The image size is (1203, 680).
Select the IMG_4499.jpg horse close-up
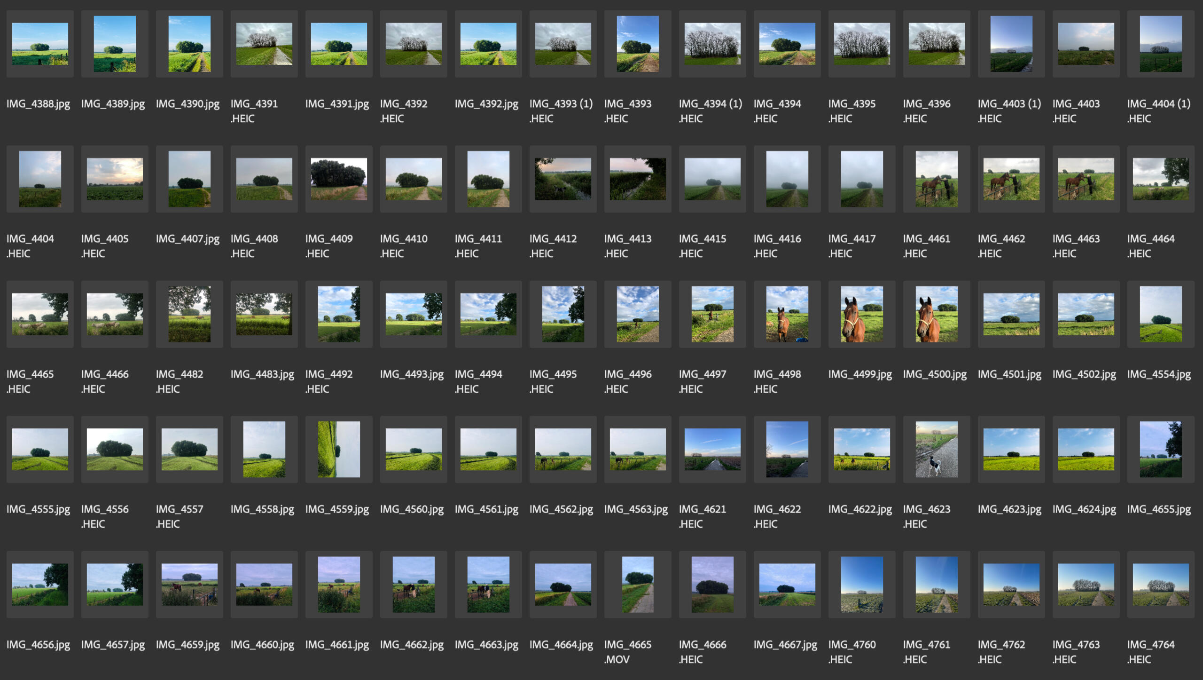coord(862,314)
